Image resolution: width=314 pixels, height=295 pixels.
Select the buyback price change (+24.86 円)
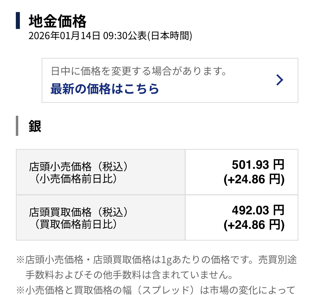[254, 225]
